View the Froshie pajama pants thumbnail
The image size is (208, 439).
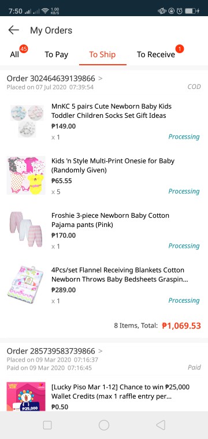tap(26, 229)
